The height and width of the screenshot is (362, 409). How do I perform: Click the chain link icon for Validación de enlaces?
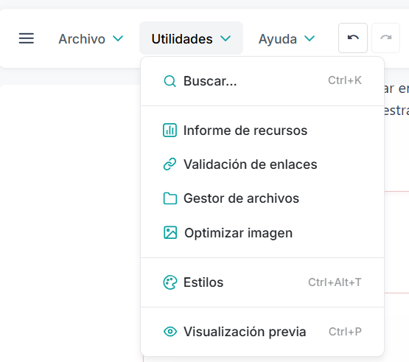click(x=169, y=164)
